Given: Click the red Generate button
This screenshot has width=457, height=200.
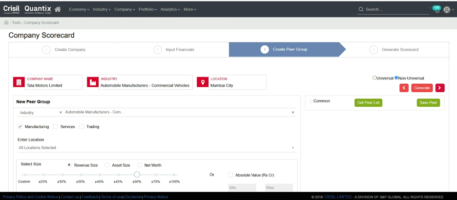Looking at the screenshot, I should click(422, 88).
